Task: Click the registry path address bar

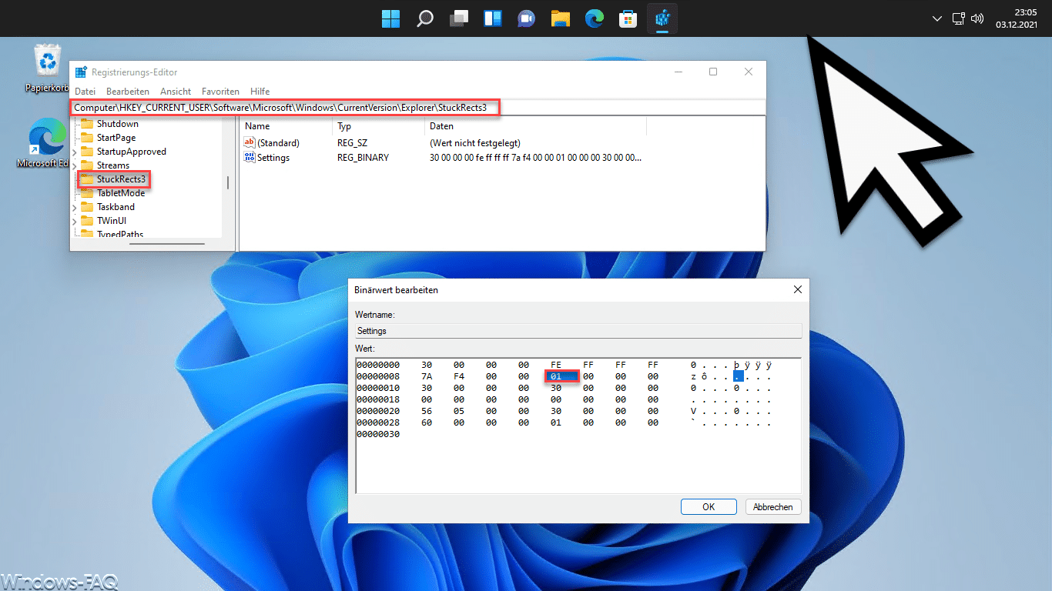Action: pyautogui.click(x=418, y=108)
